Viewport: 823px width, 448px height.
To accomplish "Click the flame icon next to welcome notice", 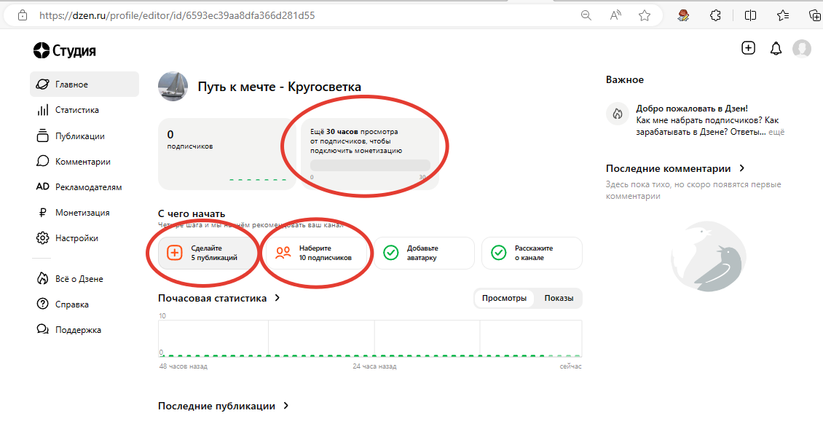I will click(618, 114).
